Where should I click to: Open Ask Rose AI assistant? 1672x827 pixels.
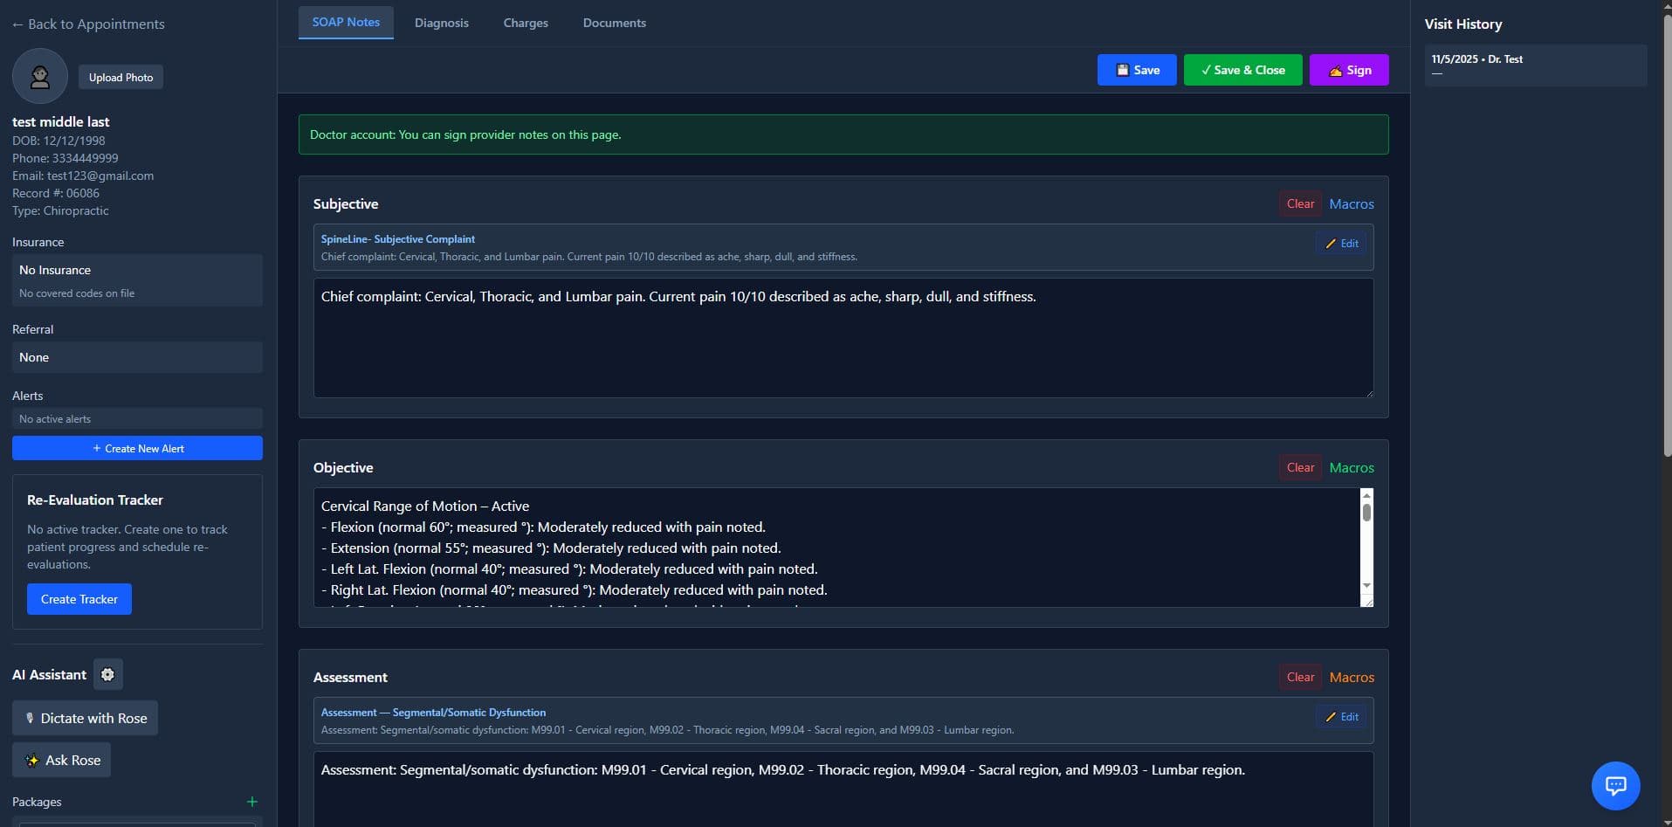click(x=62, y=760)
